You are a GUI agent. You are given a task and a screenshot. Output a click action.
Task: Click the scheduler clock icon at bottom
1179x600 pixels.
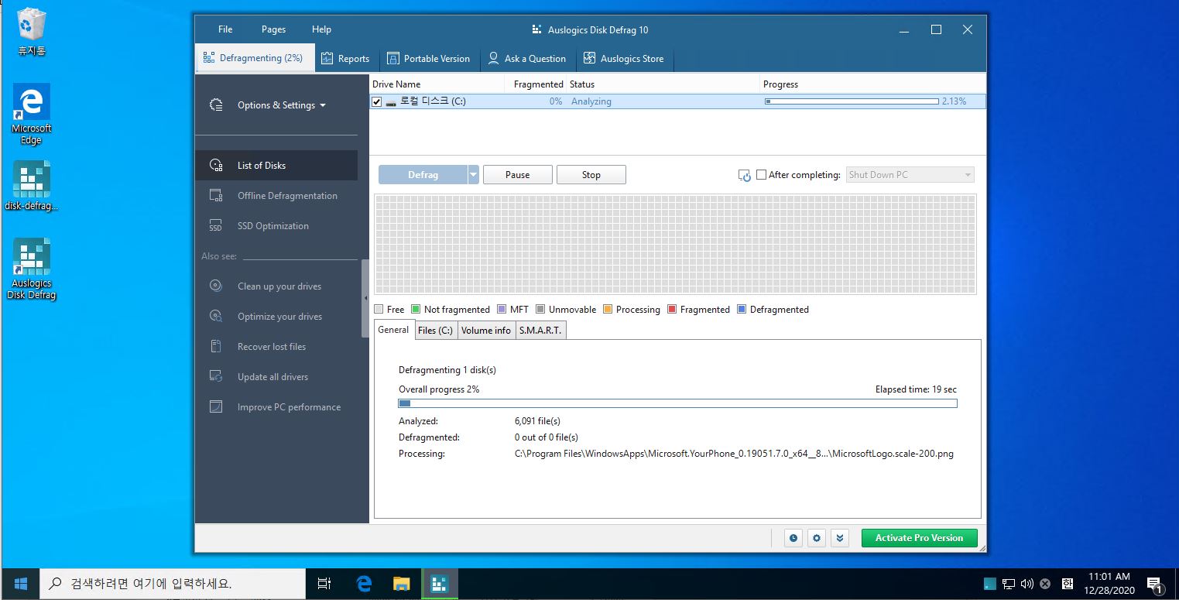click(x=793, y=538)
